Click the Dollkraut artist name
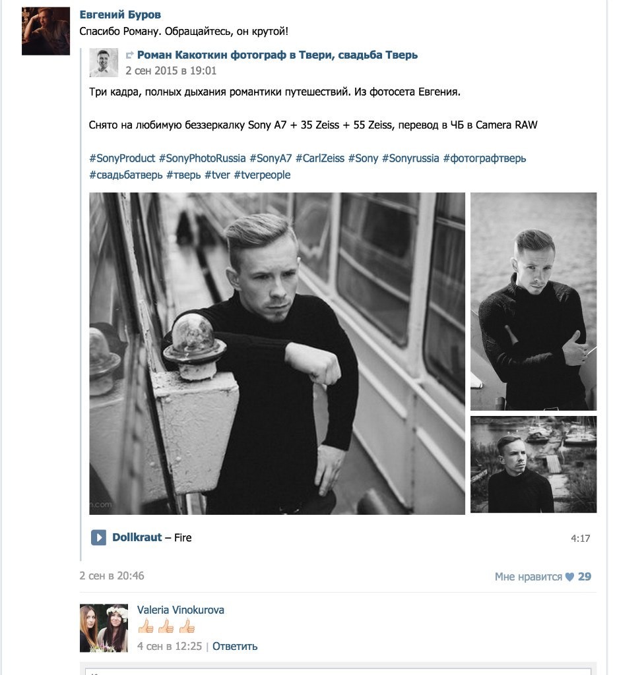This screenshot has height=675, width=644. (x=137, y=537)
